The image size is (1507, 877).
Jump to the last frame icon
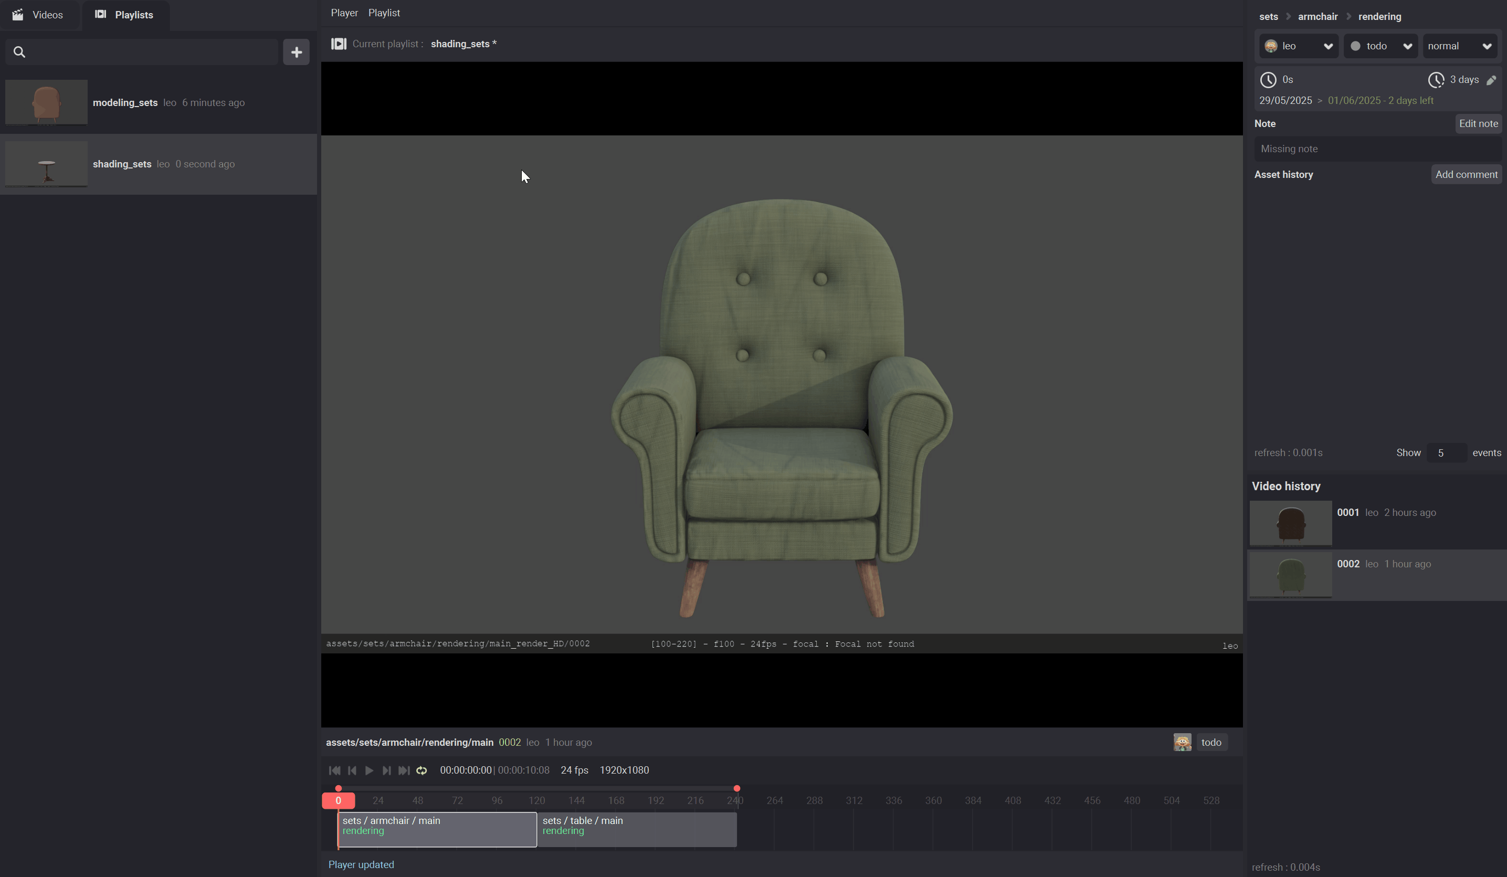404,770
